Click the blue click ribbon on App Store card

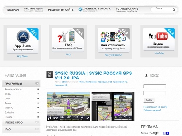(33, 33)
